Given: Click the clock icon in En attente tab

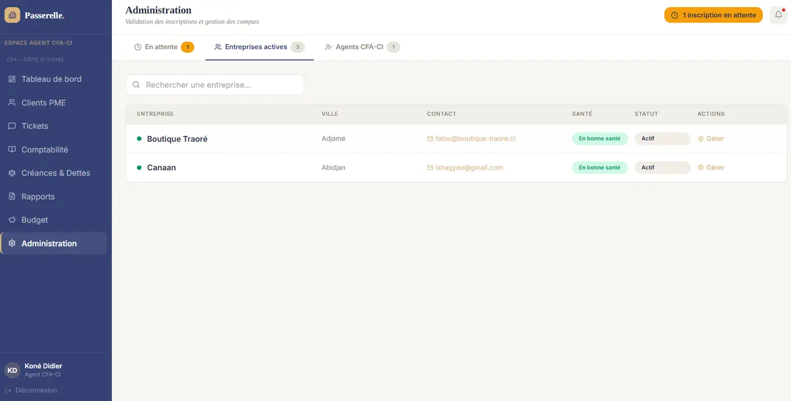Looking at the screenshot, I should (138, 47).
